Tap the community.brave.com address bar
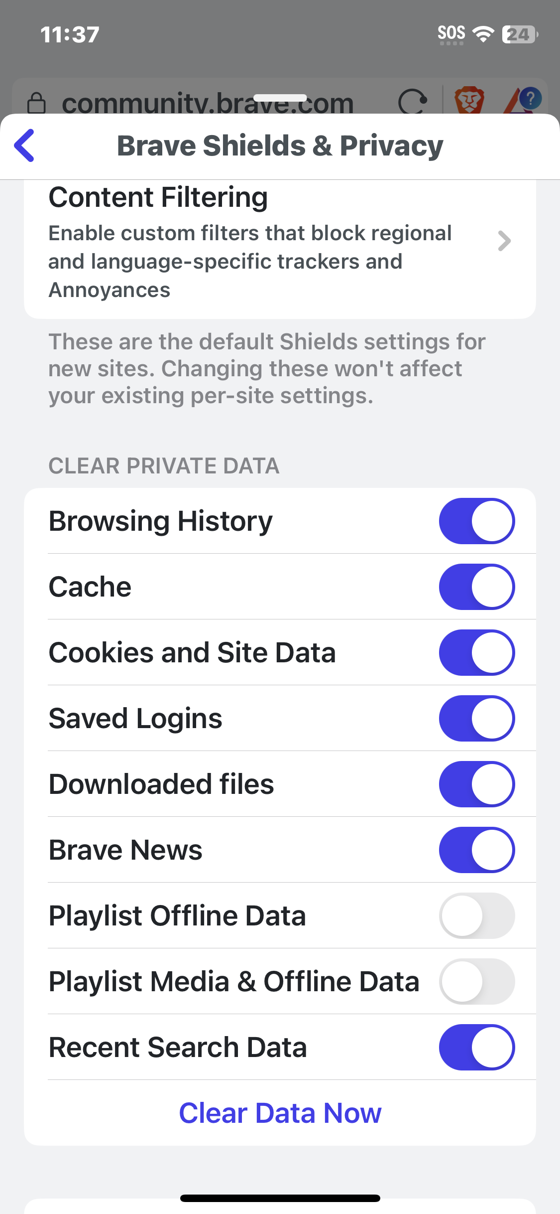The image size is (560, 1214). [208, 103]
